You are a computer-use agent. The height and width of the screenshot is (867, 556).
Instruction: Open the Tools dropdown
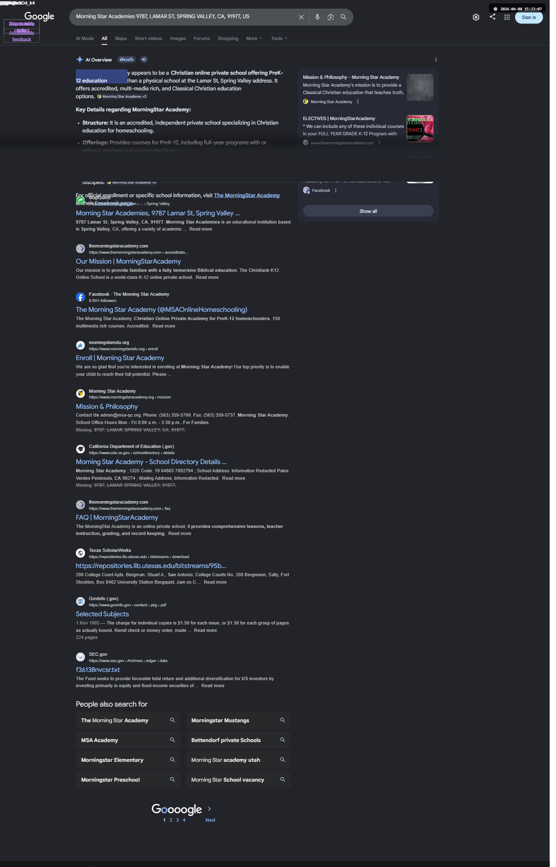pos(279,38)
